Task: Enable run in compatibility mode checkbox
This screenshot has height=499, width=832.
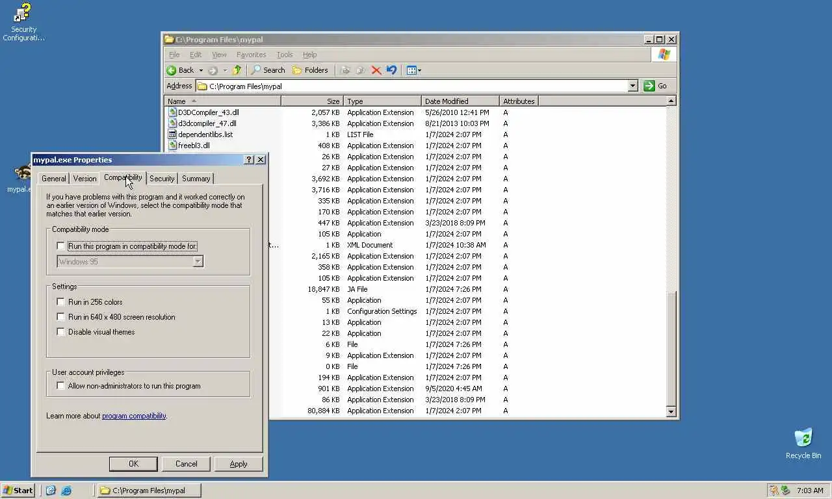Action: [61, 246]
